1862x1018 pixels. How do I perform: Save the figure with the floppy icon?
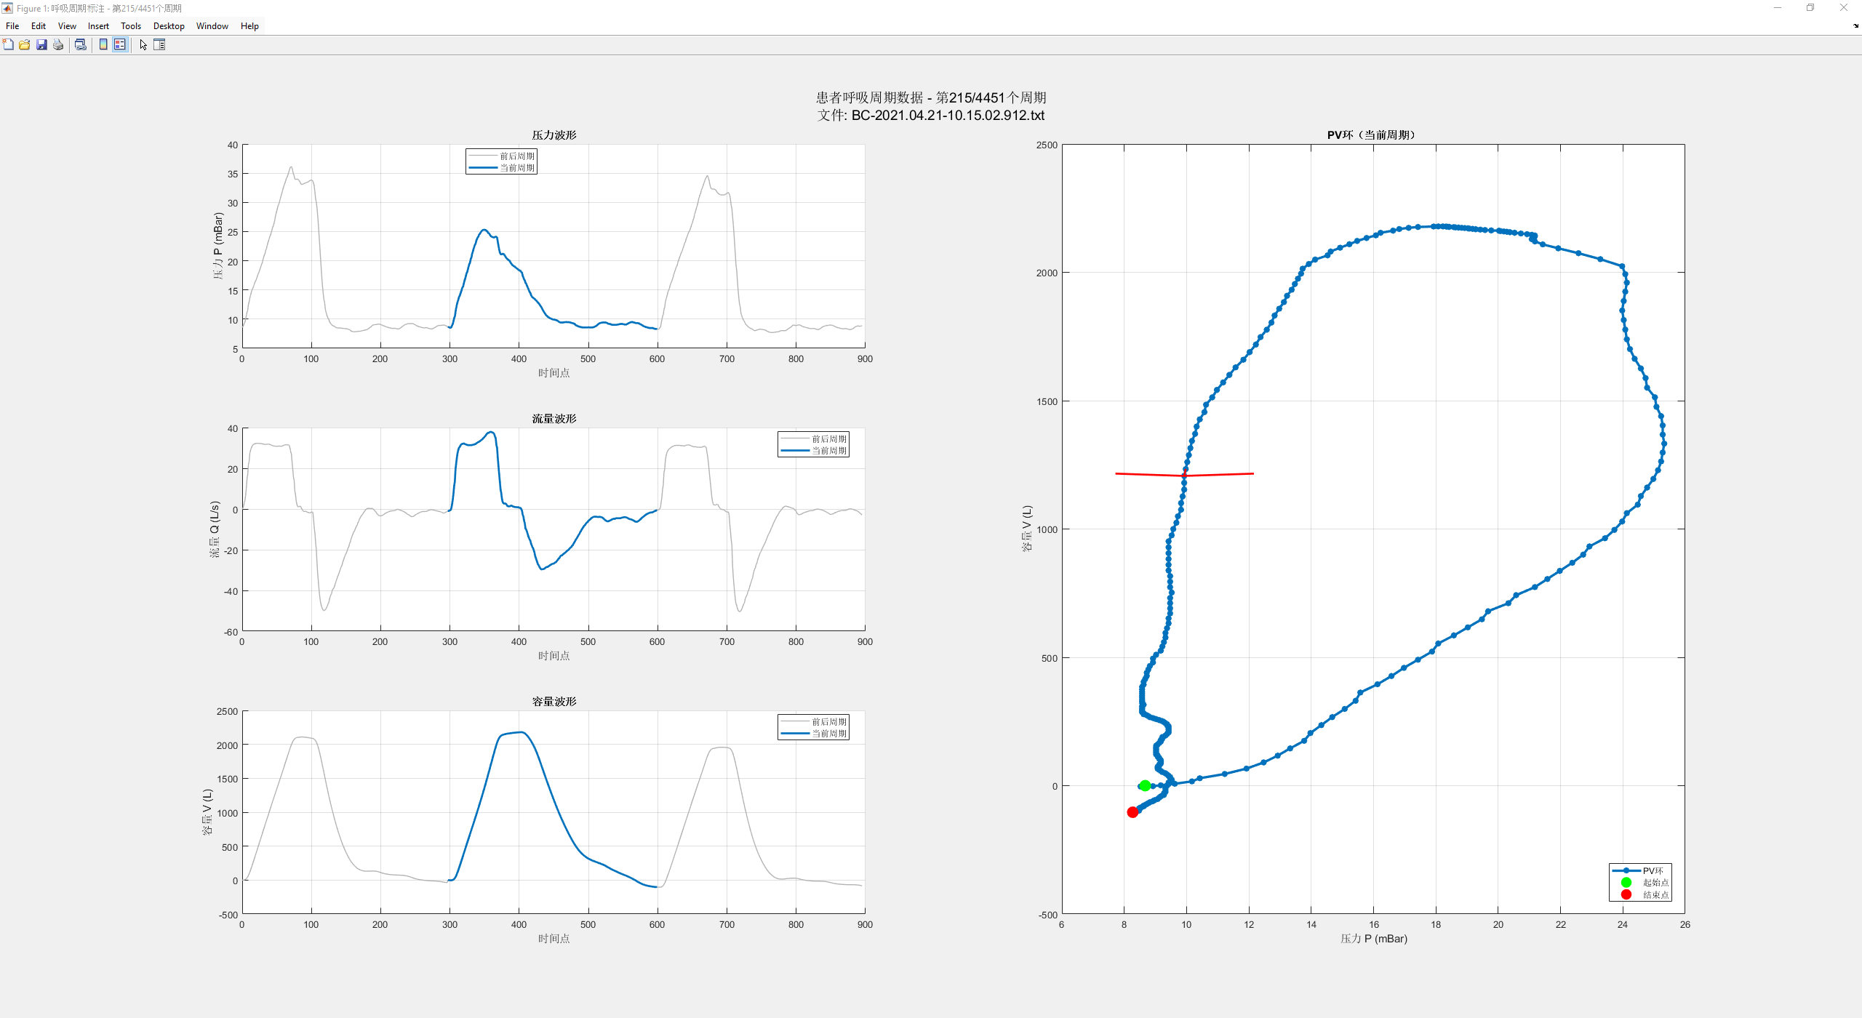[x=41, y=45]
